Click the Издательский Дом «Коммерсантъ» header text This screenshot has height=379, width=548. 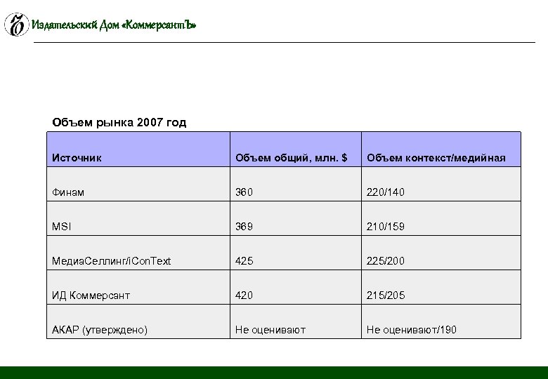[114, 25]
